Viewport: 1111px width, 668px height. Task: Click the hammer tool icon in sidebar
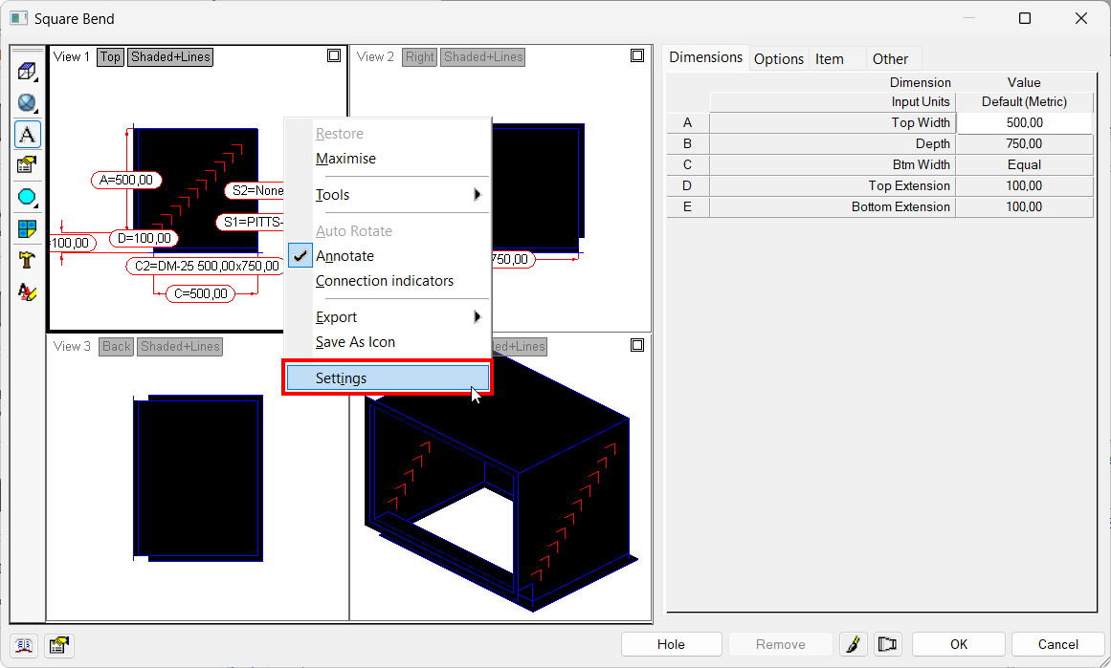pos(26,259)
